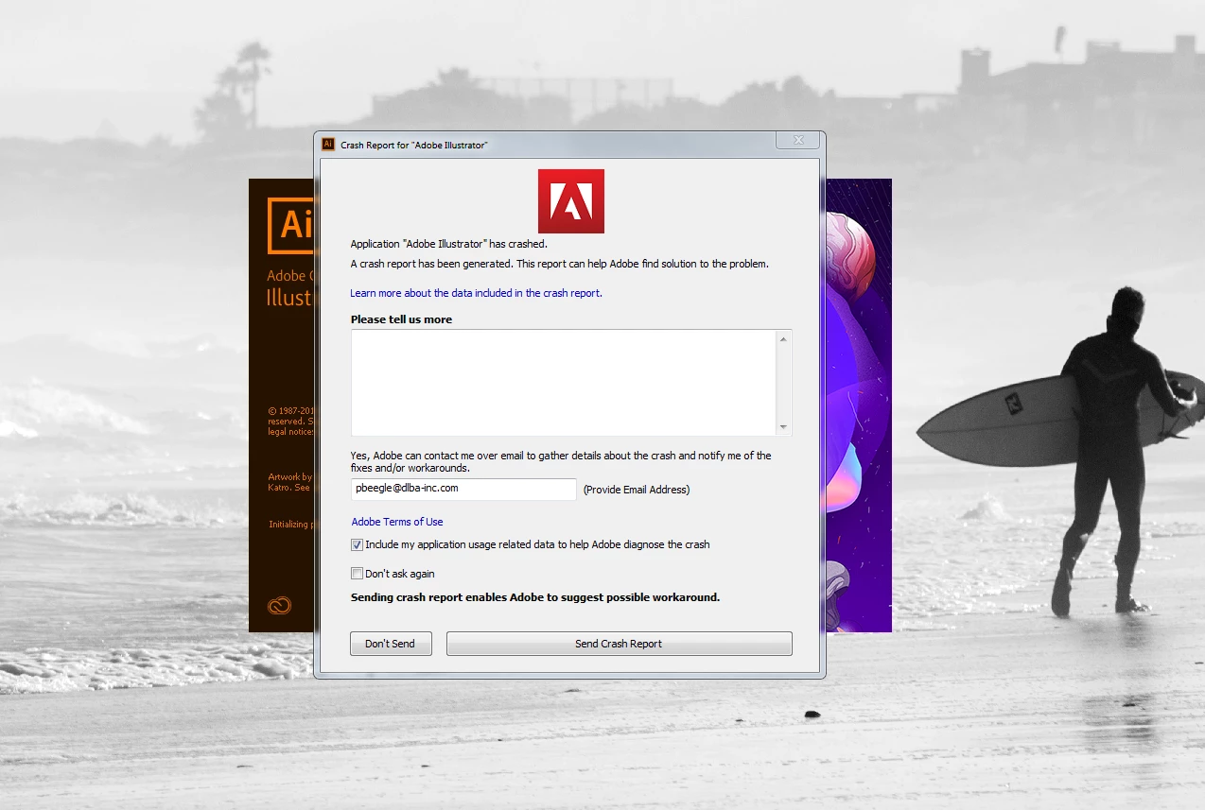The image size is (1205, 810).
Task: Click the Don't Send button
Action: point(391,644)
